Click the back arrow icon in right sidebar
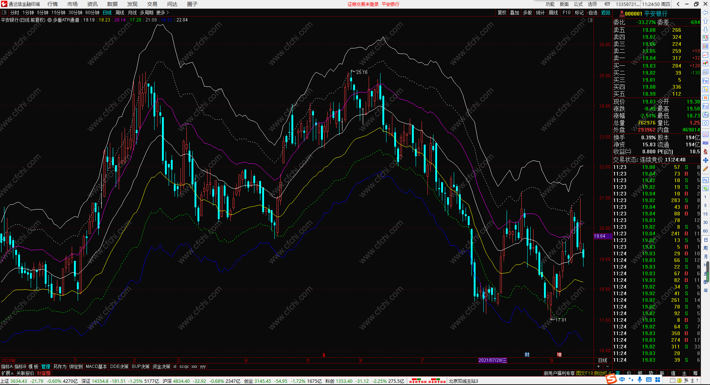Viewport: 710px width, 385px height. click(x=705, y=13)
